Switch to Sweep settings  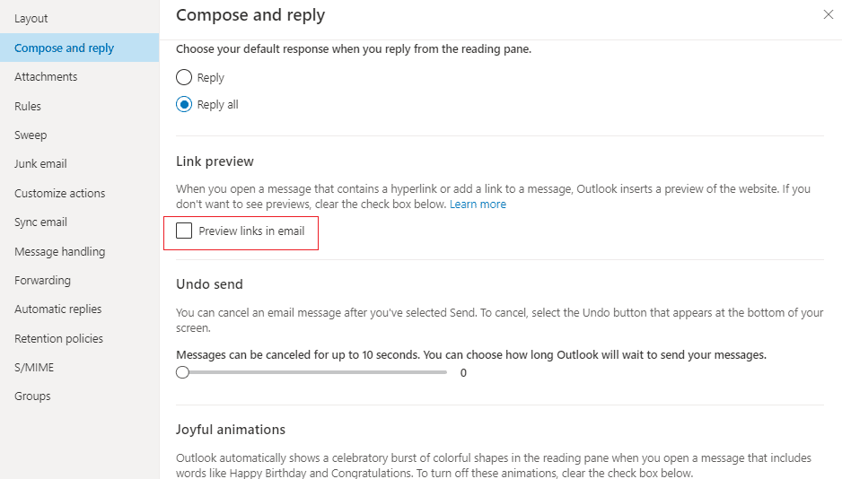pyautogui.click(x=31, y=135)
